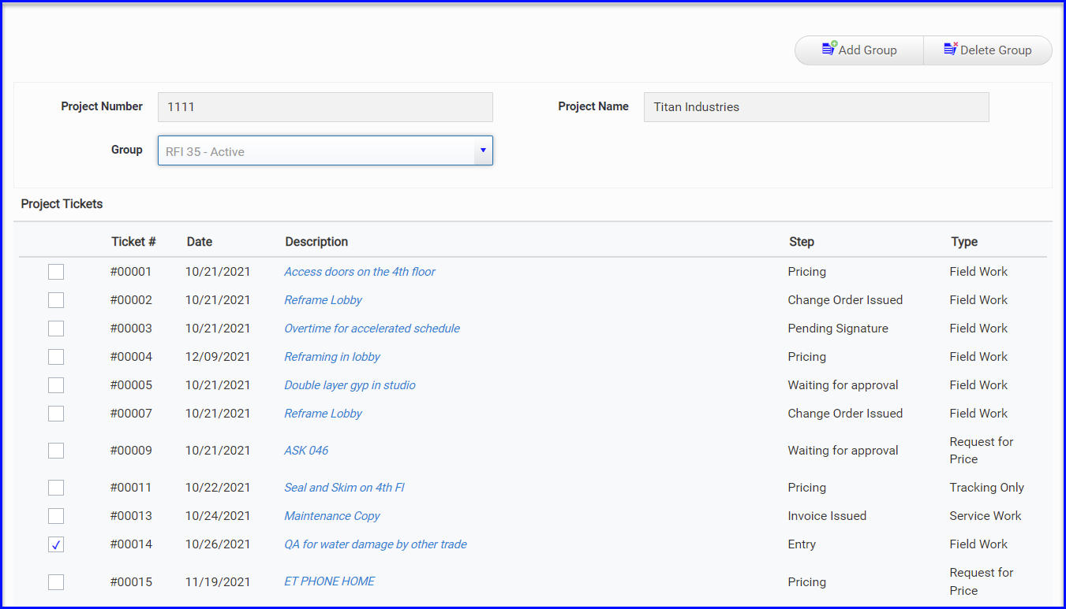Click the date 10/26/2021
This screenshot has height=609, width=1066.
point(218,544)
